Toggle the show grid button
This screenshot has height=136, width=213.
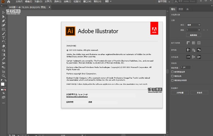(193, 43)
